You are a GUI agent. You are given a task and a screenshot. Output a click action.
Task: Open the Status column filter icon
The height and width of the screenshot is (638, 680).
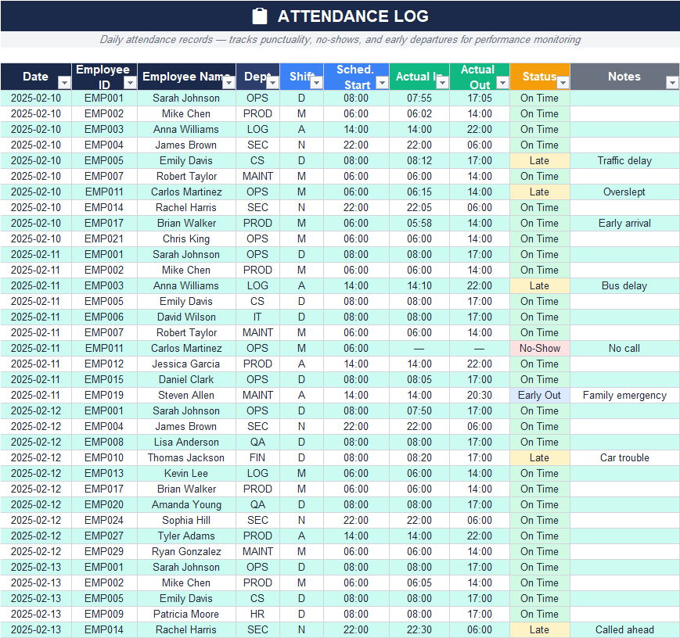pos(561,84)
